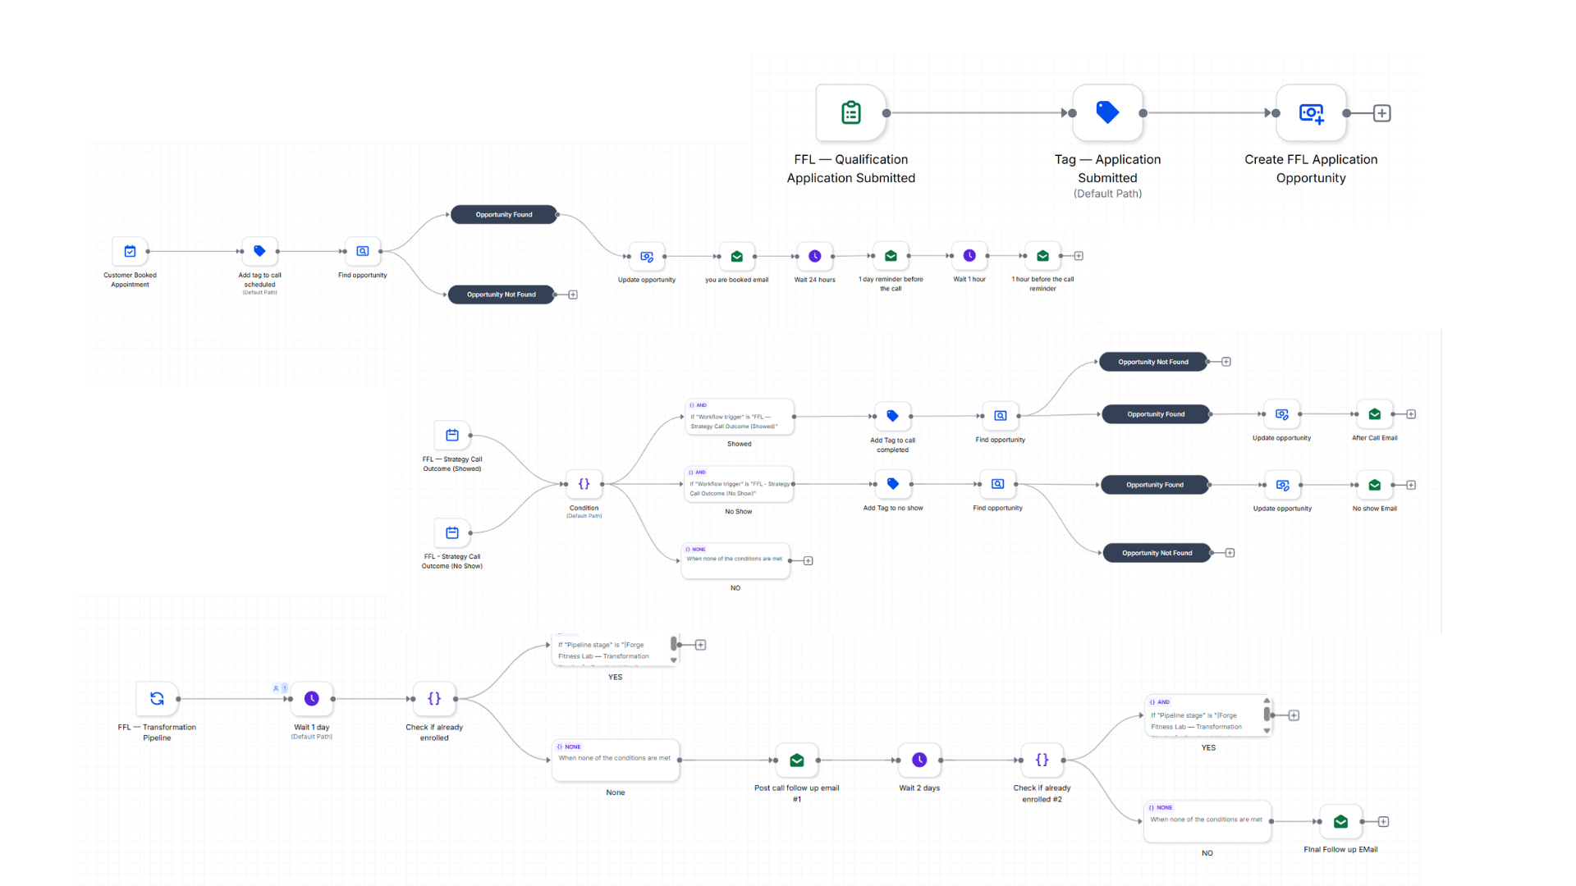The image size is (1576, 886).
Task: Add step after the NO condition branch
Action: click(x=808, y=561)
